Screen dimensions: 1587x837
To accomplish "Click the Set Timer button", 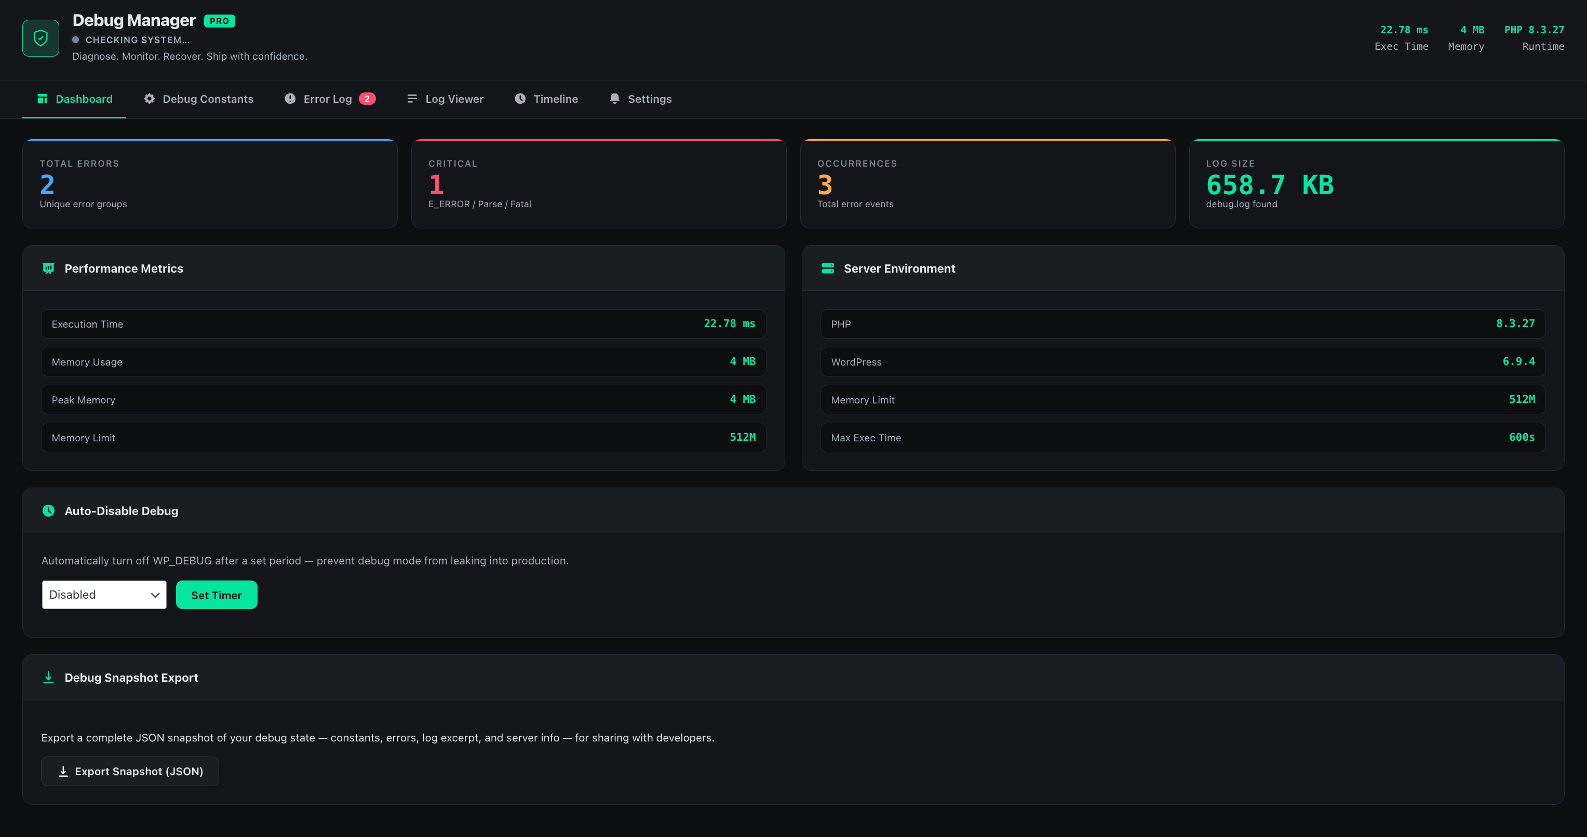I will 217,595.
